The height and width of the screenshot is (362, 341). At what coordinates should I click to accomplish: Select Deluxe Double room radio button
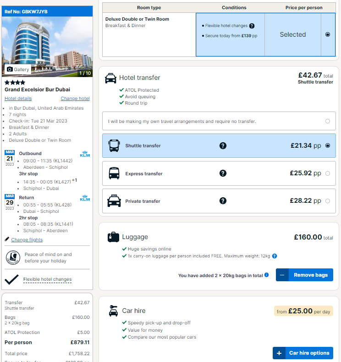coord(327,34)
